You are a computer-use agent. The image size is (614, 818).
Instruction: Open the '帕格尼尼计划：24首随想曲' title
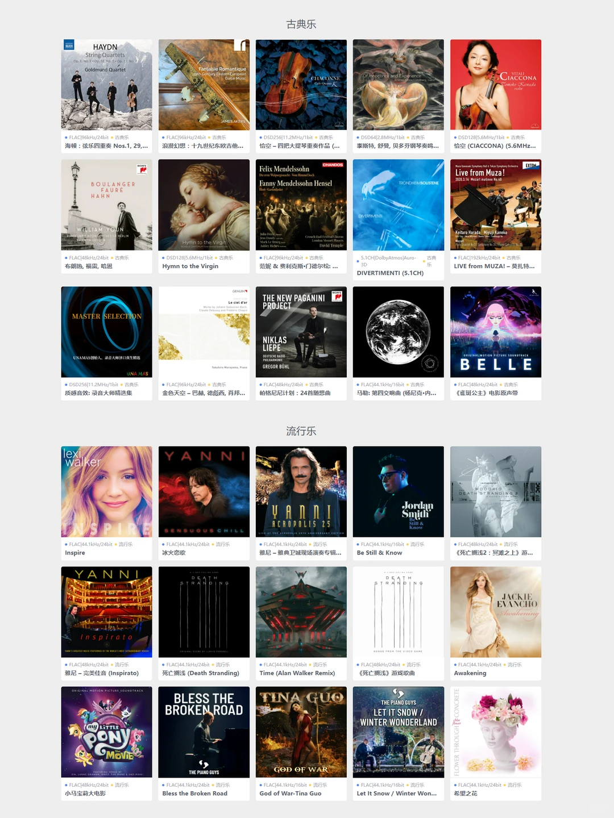coord(295,393)
